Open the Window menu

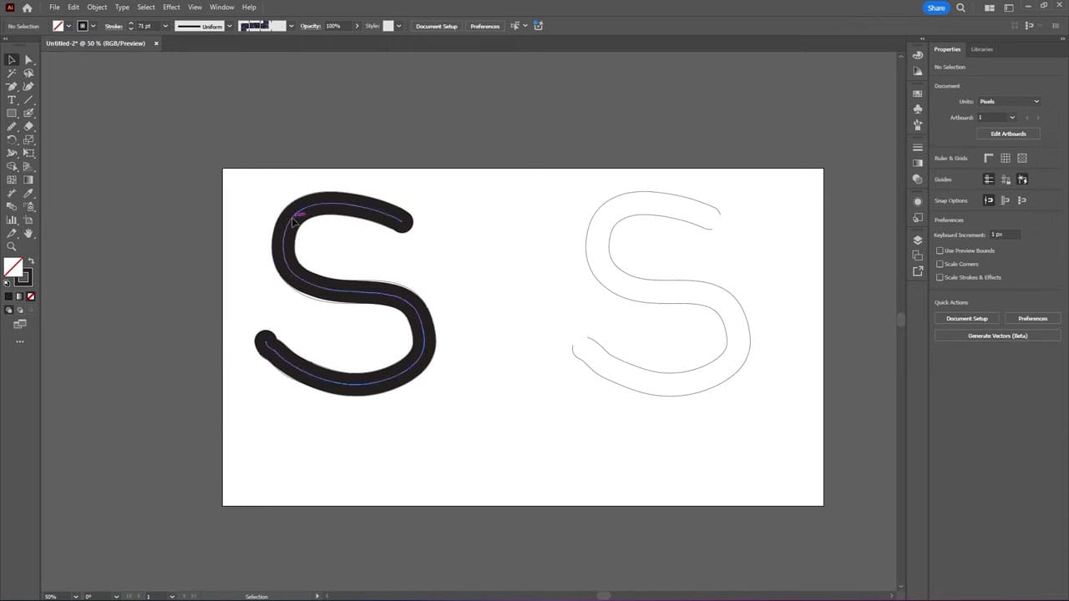click(221, 7)
